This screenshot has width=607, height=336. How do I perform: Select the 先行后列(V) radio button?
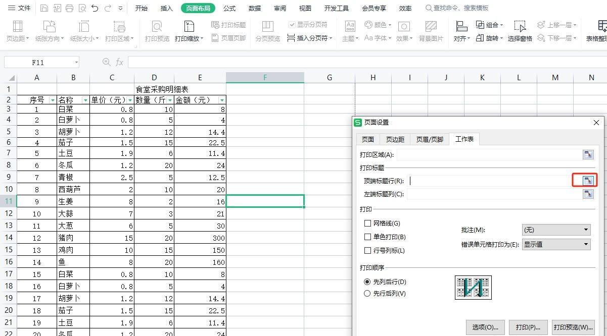[367, 294]
